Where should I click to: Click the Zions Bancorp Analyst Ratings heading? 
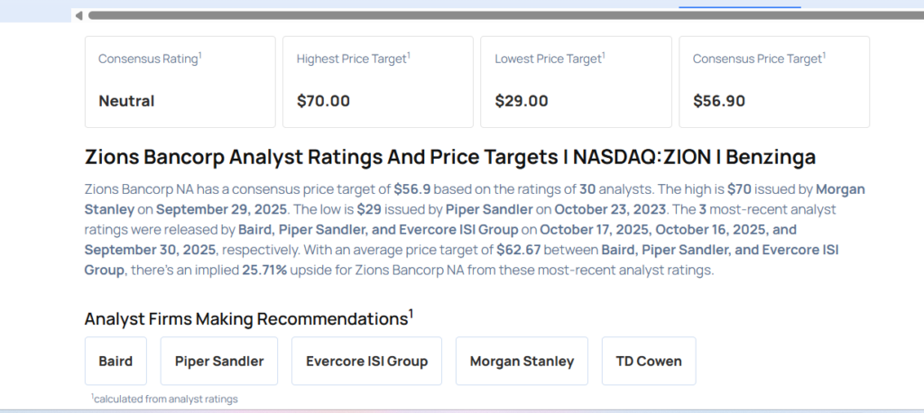point(449,157)
